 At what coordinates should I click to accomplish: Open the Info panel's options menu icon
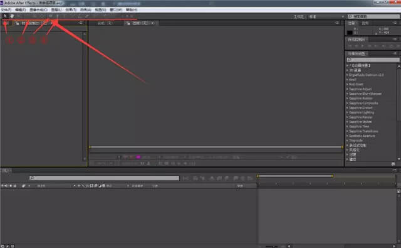[395, 23]
